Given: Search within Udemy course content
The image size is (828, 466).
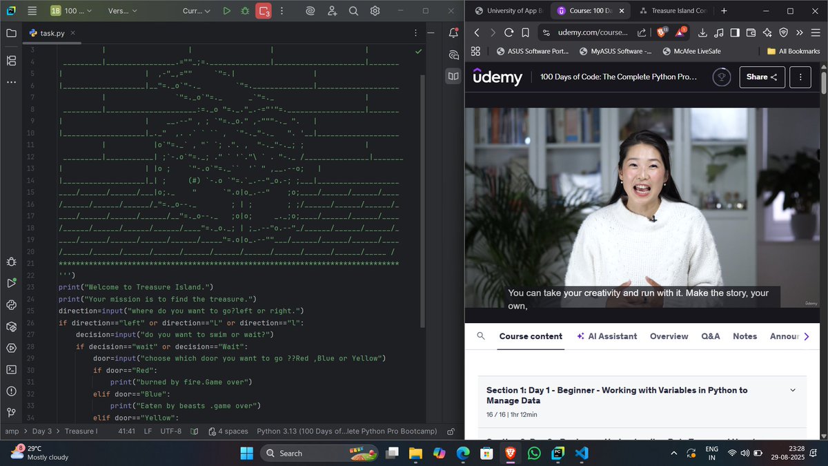Looking at the screenshot, I should click(481, 336).
